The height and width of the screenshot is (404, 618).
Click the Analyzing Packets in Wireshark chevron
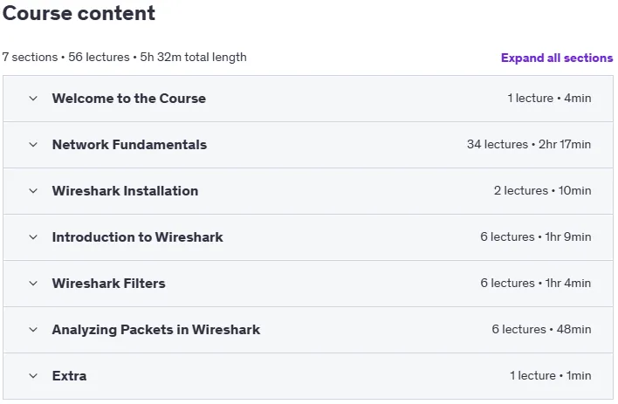(33, 330)
